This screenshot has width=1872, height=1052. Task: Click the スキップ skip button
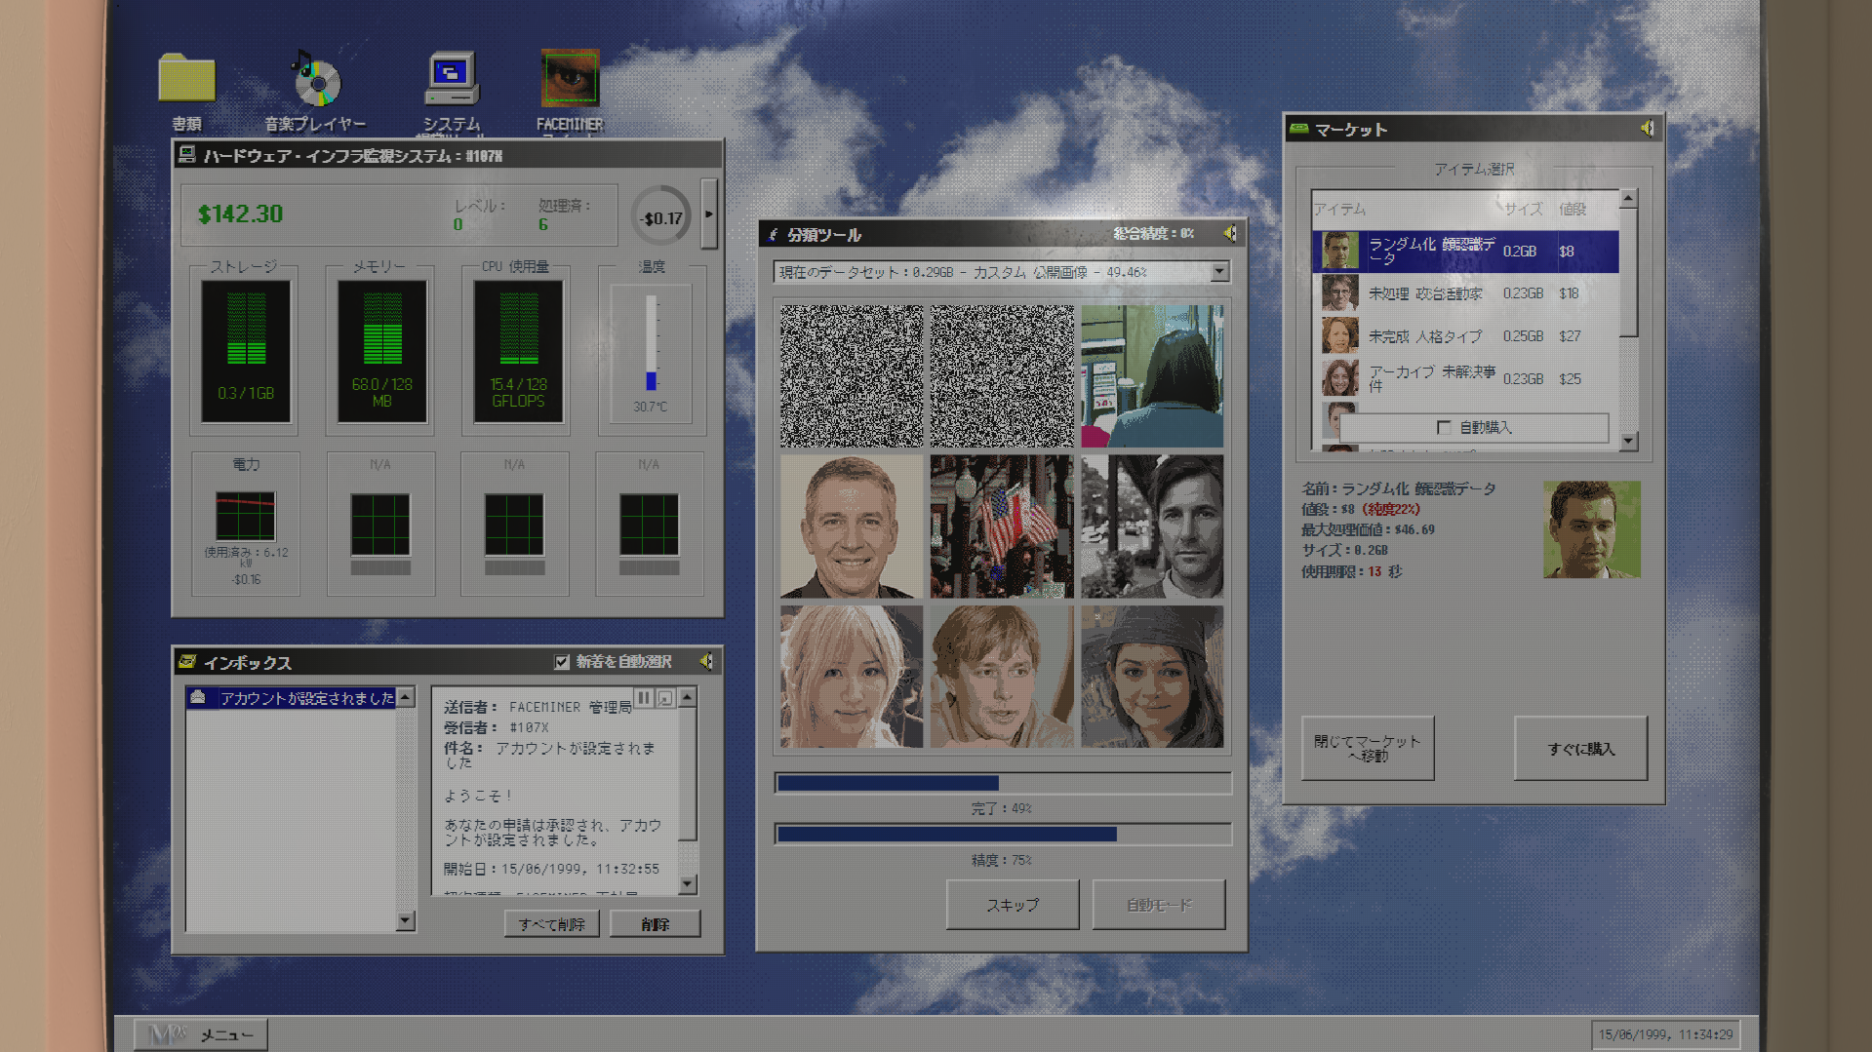[1013, 905]
